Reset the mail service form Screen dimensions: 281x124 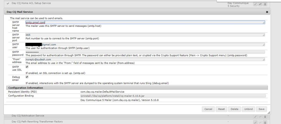click(221, 109)
